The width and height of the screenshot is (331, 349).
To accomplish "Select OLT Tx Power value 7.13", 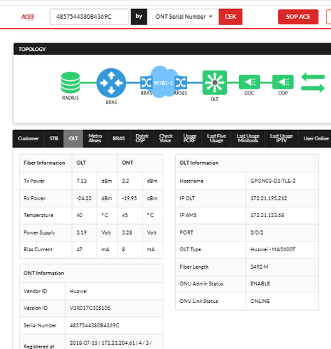I will 82,181.
